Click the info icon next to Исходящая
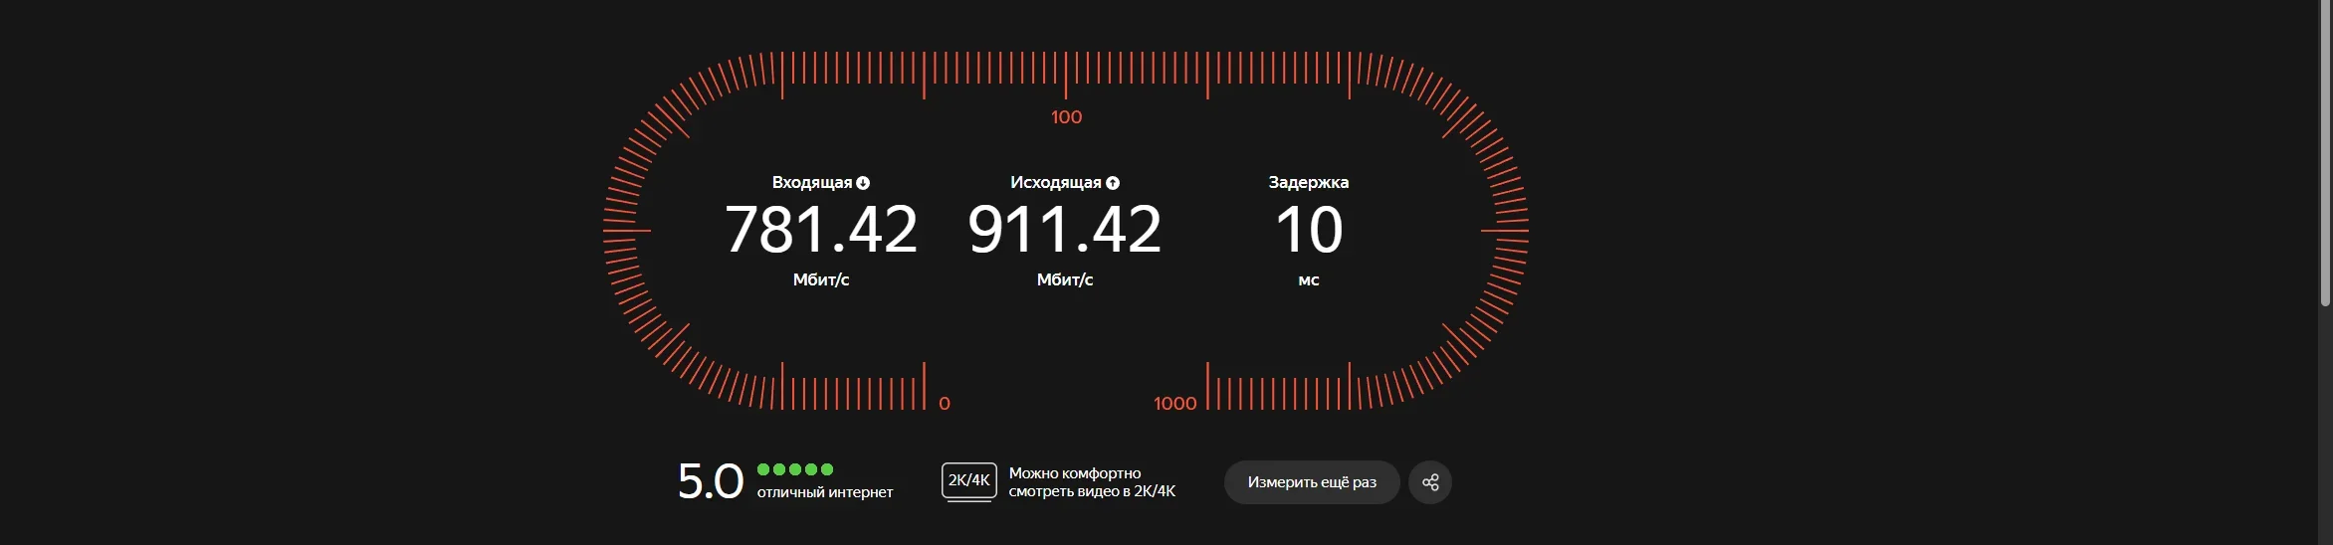 pos(1113,183)
